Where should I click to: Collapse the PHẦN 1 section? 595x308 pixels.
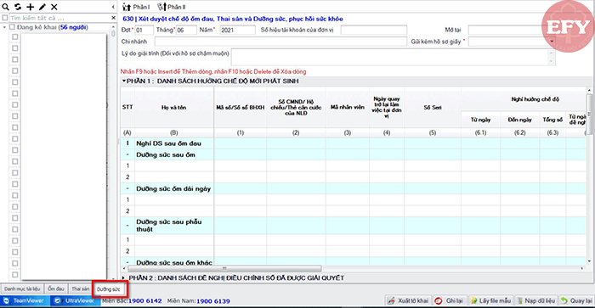(124, 81)
